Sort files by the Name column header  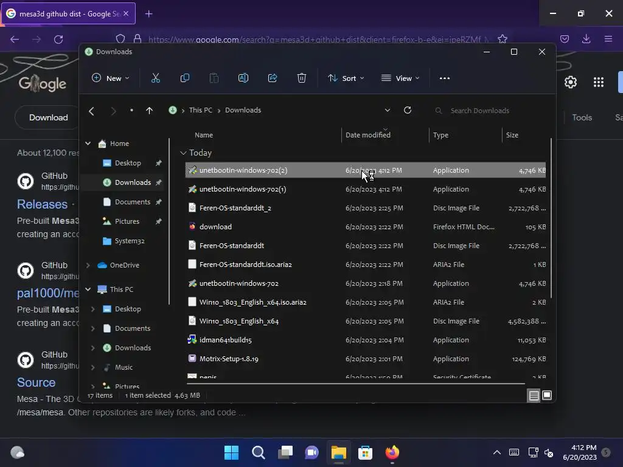[x=204, y=135]
